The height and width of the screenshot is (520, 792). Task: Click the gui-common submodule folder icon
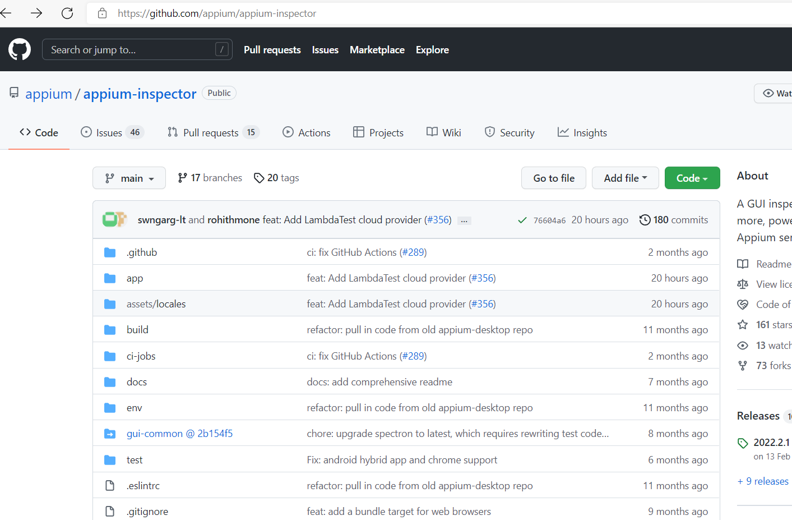[x=110, y=434]
